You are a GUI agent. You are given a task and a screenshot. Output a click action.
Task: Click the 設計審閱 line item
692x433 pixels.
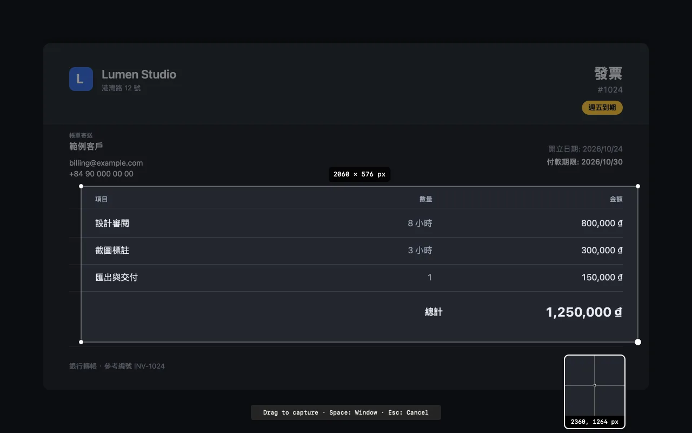112,223
